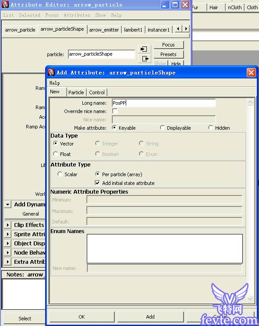Click the right tab scroll arrow in Attribute Editor
259x326 pixels.
click(186, 28)
